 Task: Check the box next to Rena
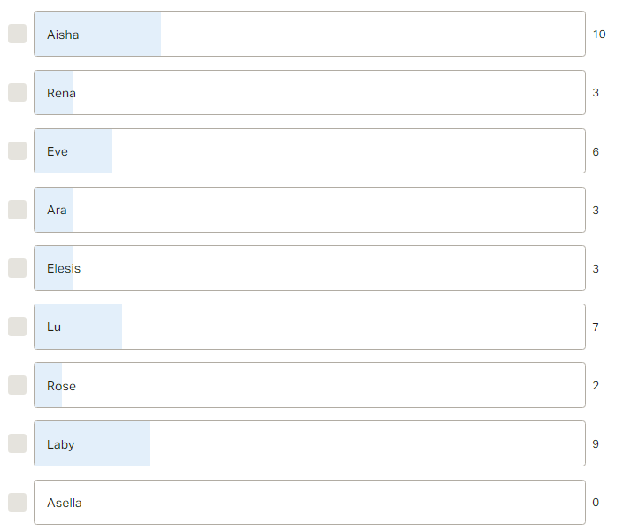pos(17,93)
